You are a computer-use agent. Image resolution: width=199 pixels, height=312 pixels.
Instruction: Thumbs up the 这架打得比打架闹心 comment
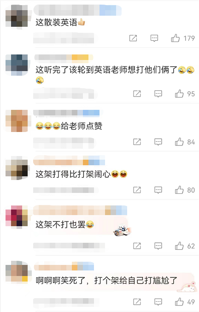[179, 190]
